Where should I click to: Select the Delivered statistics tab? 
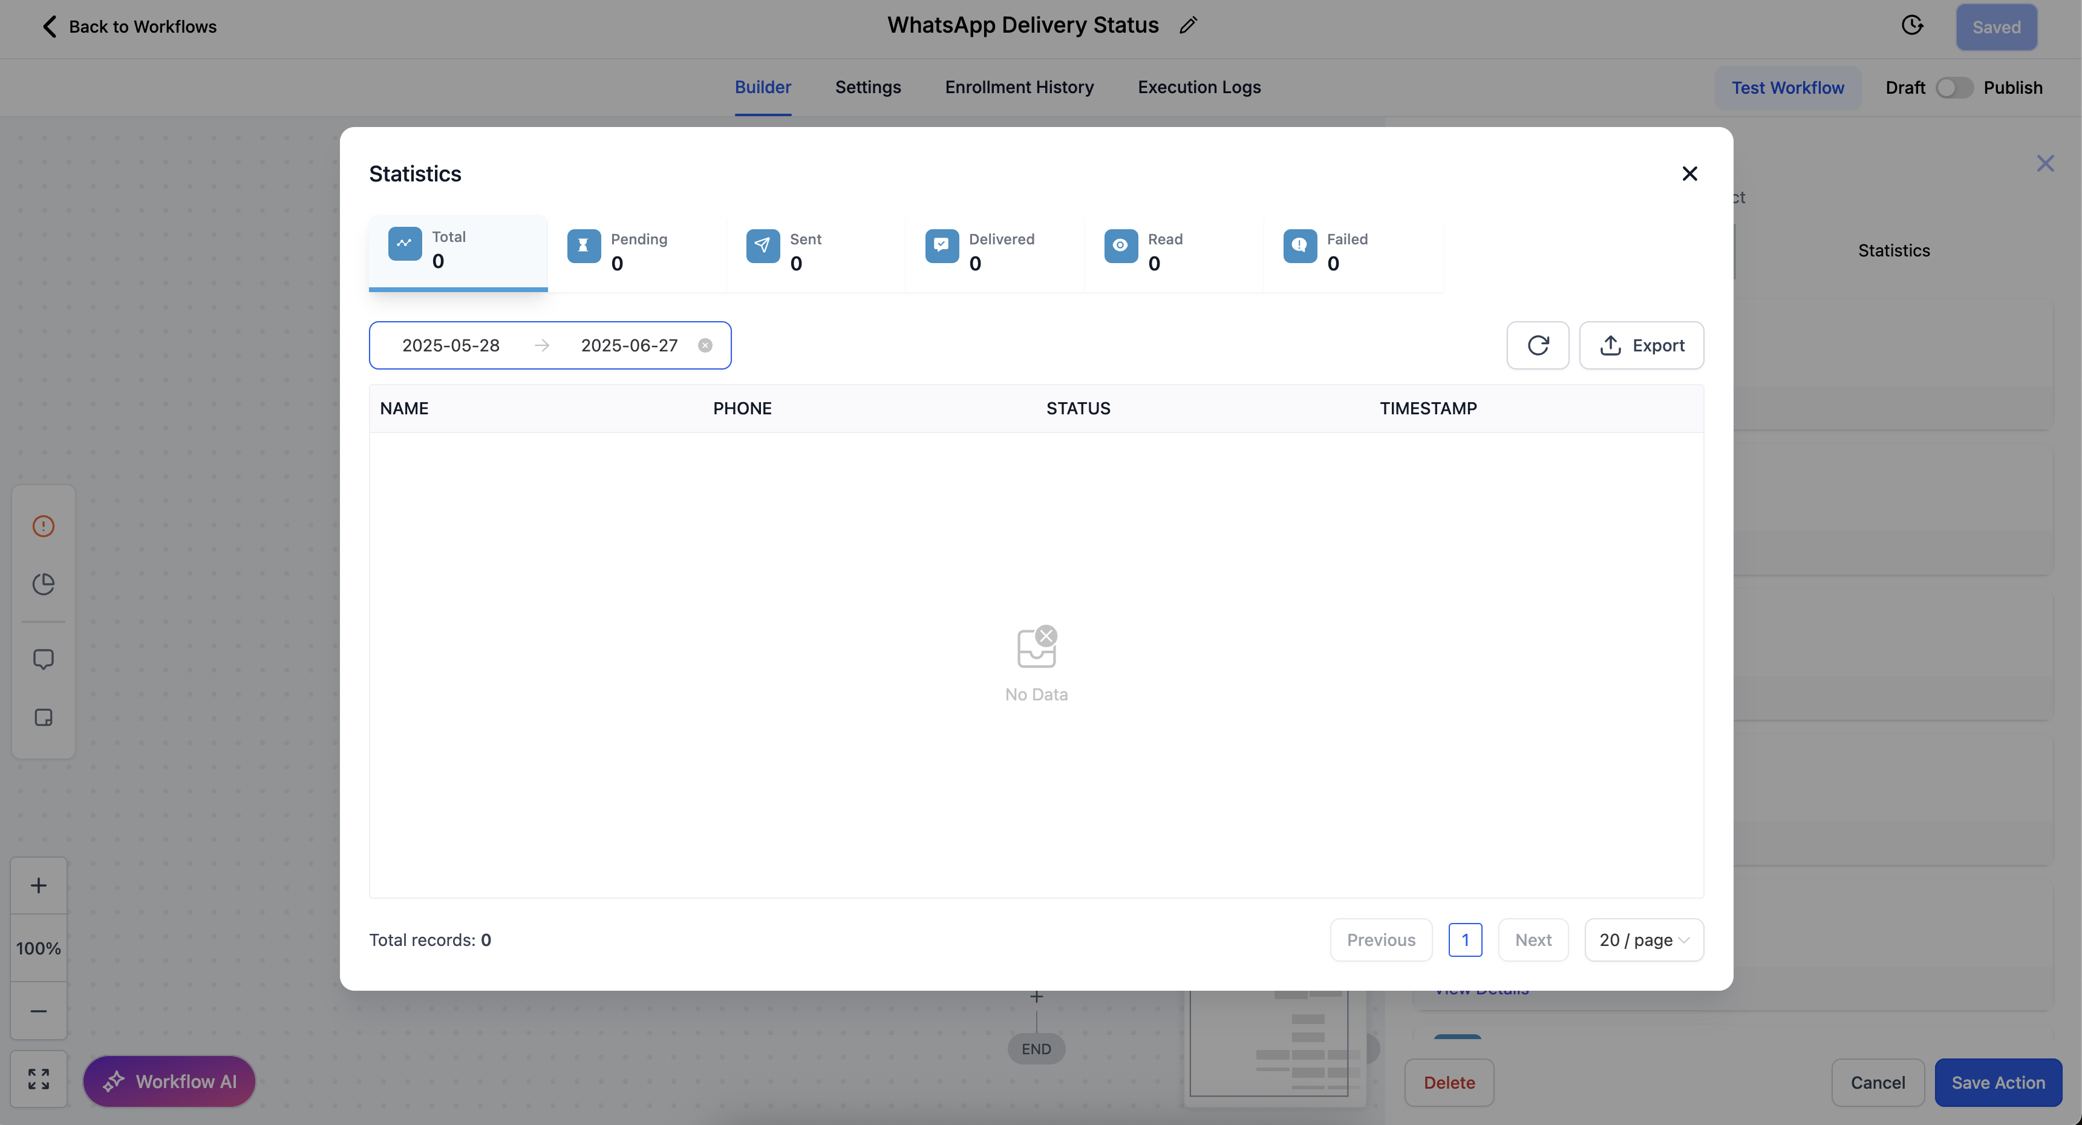pos(994,252)
